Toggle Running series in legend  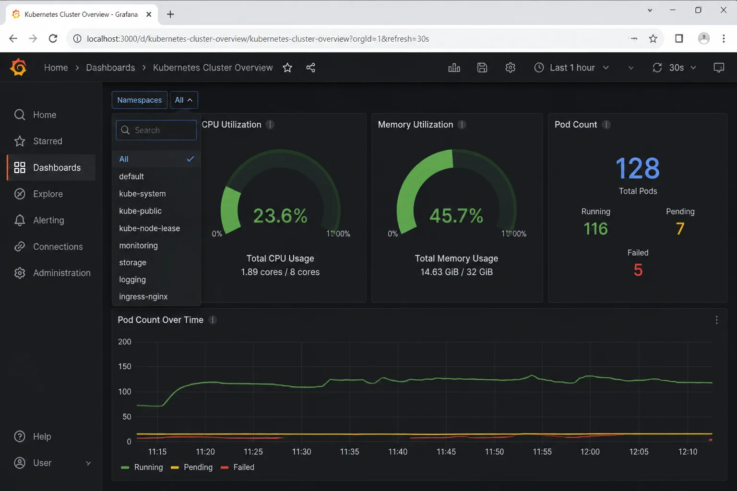[142, 467]
